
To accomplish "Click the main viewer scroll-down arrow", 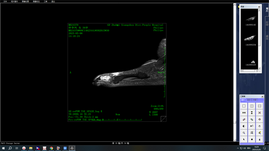I will 235,140.
